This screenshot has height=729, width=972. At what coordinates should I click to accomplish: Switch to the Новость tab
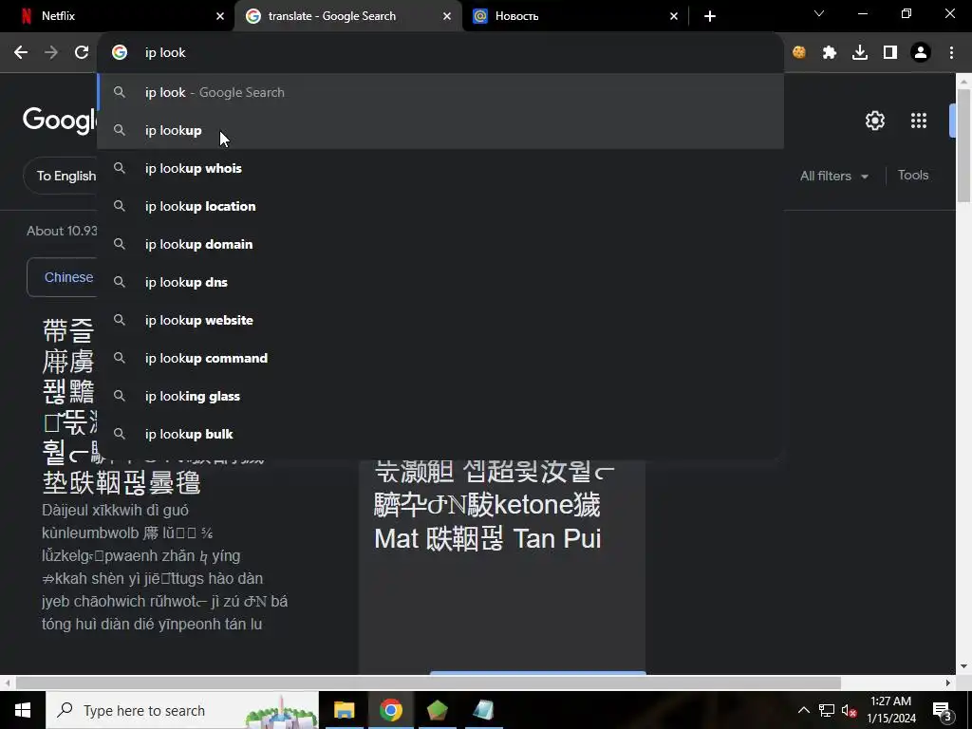(x=575, y=16)
